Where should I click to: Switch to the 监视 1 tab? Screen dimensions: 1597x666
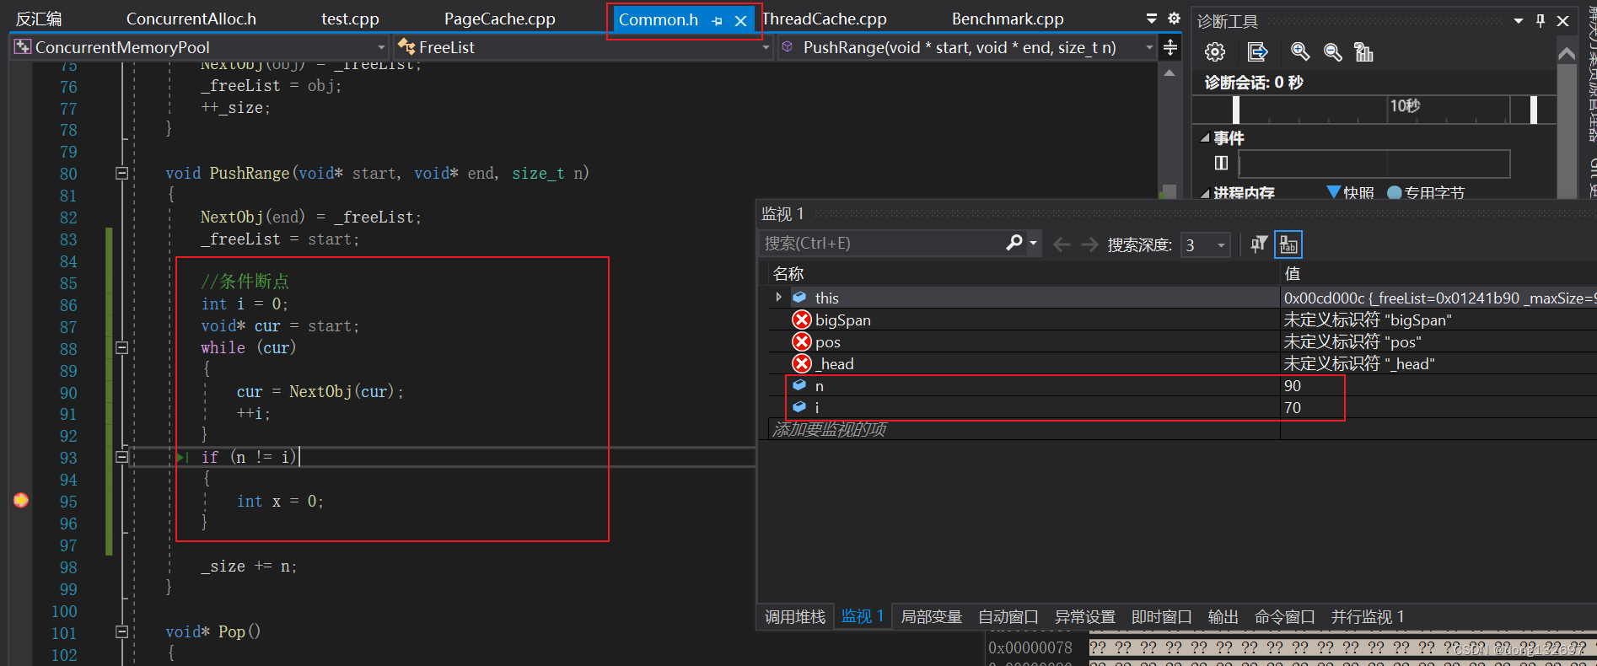[863, 617]
